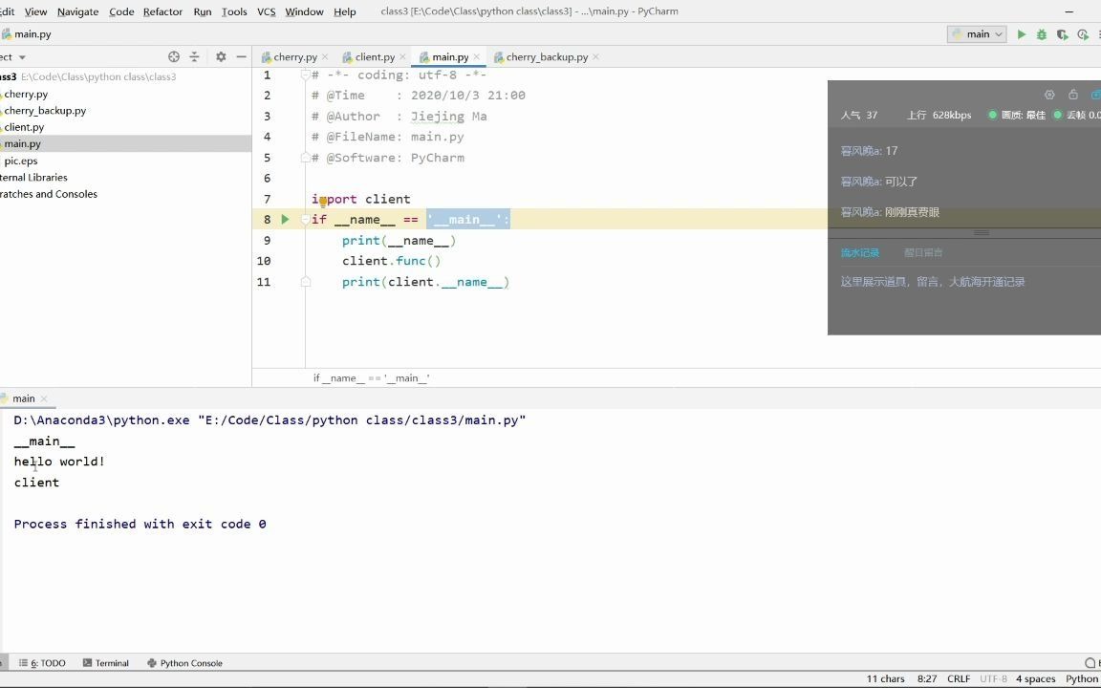Open Project panel settings gear
Viewport: 1101px width, 688px height.
pos(221,56)
